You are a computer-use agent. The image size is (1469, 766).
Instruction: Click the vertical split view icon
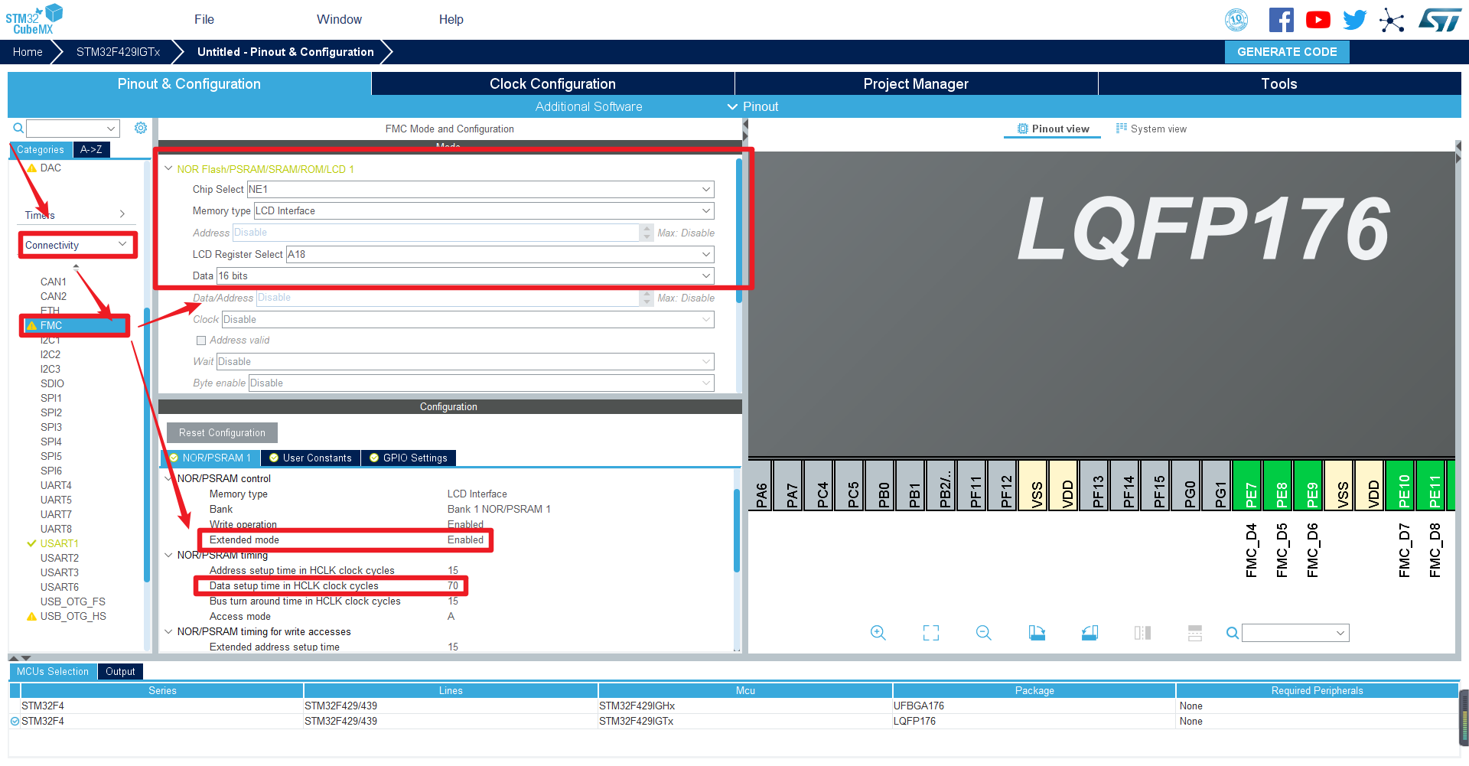1142,633
